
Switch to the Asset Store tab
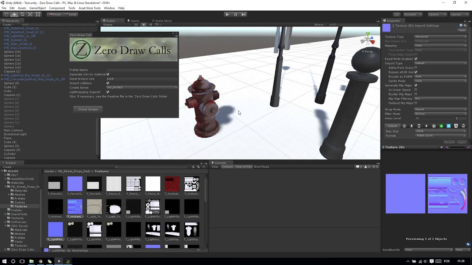tap(161, 21)
